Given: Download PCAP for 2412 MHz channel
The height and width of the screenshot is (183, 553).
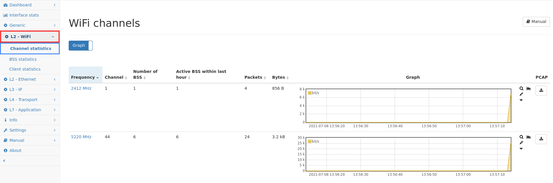Looking at the screenshot, I should (541, 90).
